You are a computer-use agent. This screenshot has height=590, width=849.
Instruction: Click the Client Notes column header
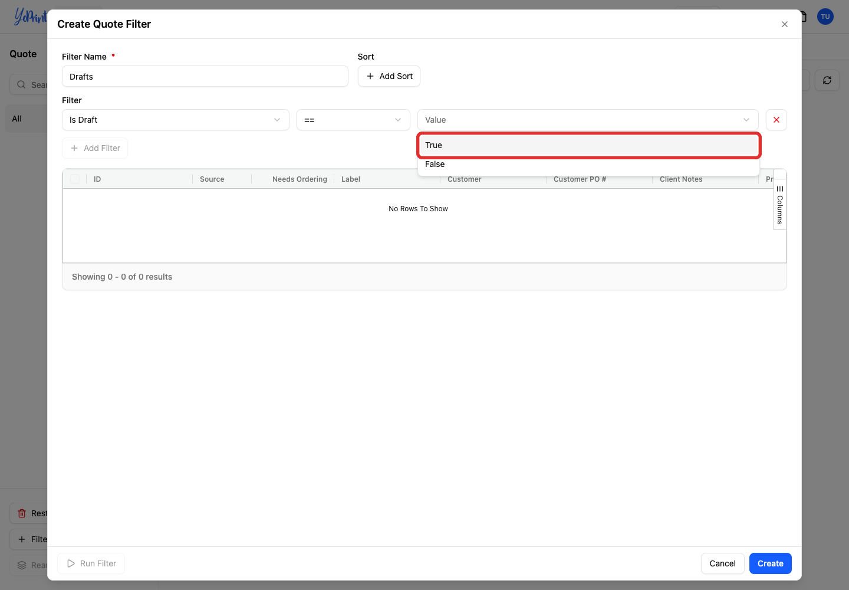click(x=681, y=179)
